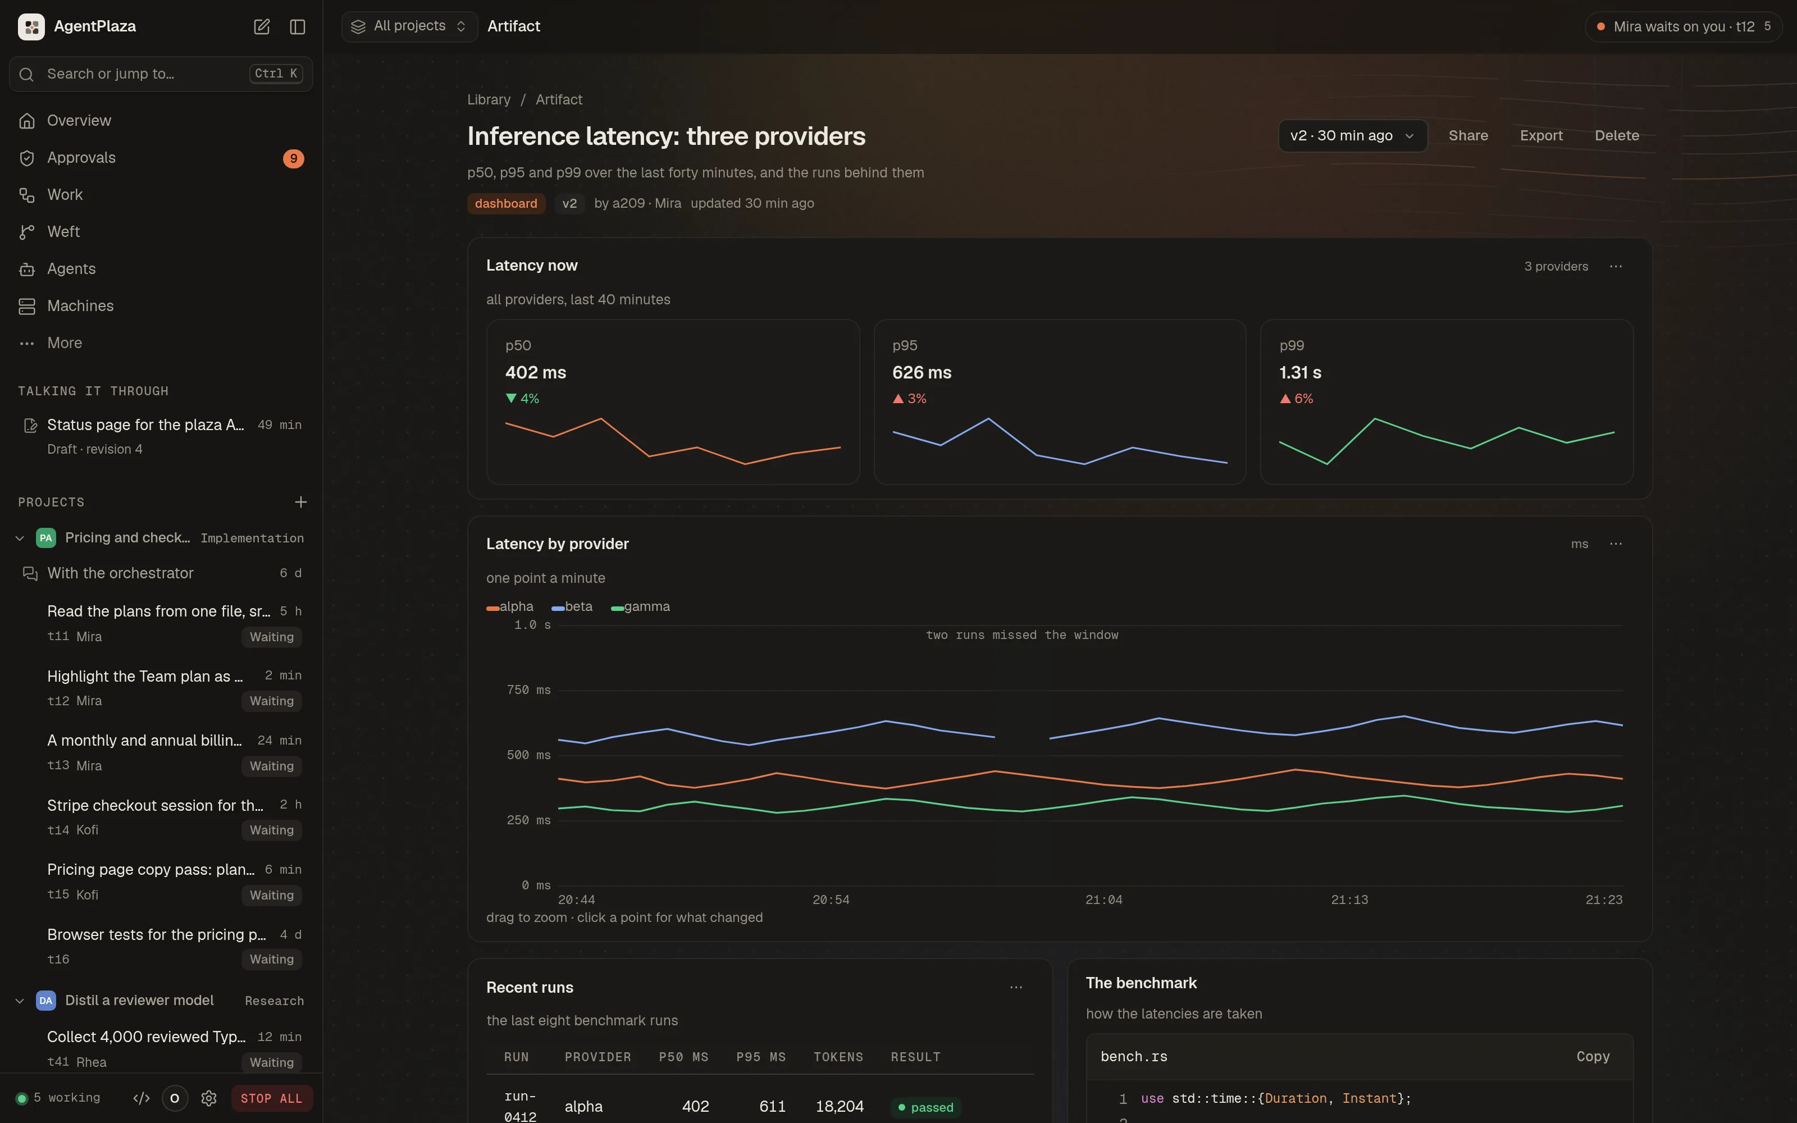
Task: Add a new project with plus icon
Action: 301,502
